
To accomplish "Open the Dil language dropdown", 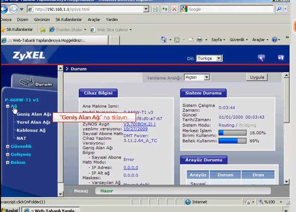I will (x=210, y=59).
